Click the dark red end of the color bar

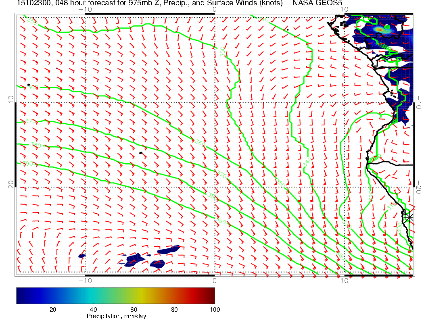point(211,295)
